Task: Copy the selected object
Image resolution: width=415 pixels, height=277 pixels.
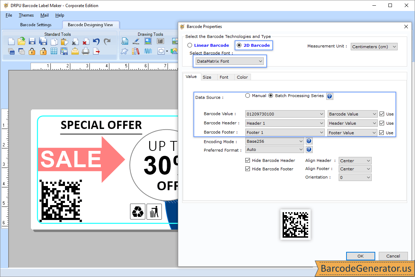Action: click(x=54, y=42)
